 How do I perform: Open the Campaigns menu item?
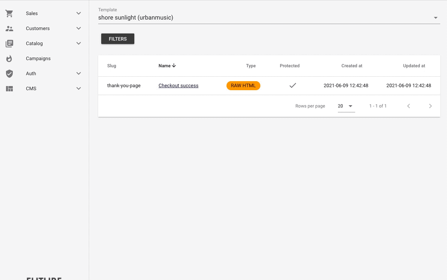coord(44,59)
